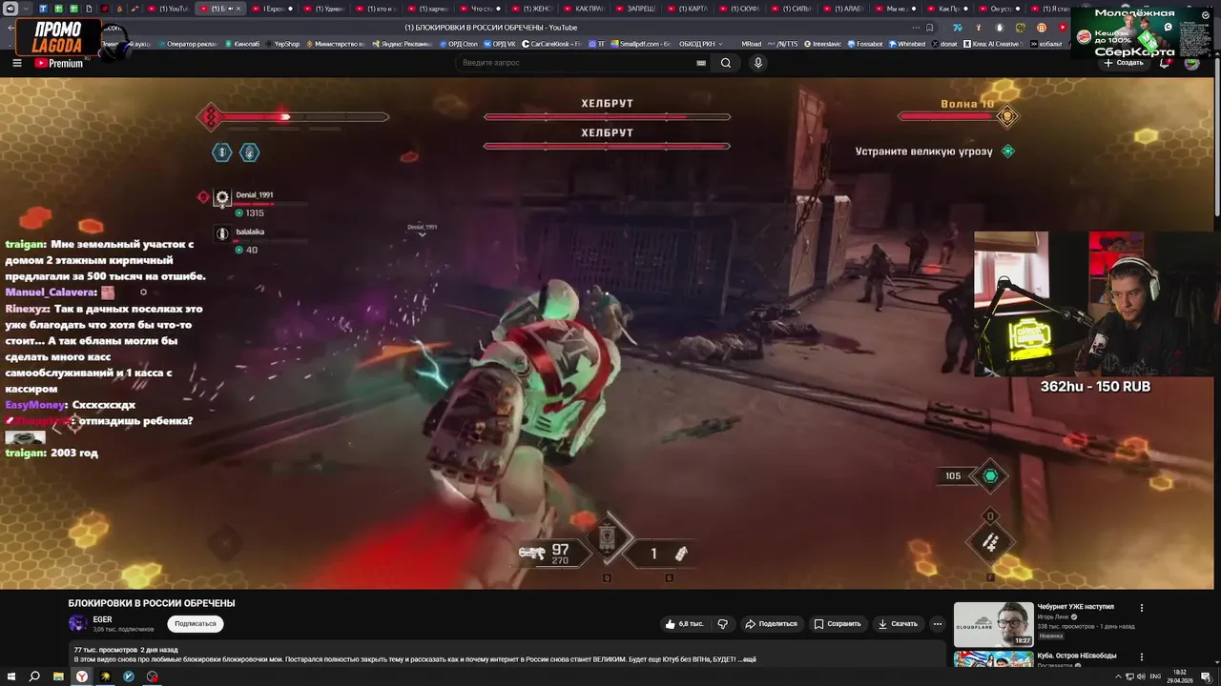Open Куба. Остров НЕсвободы video thumbnail
This screenshot has width=1221, height=686.
click(993, 659)
